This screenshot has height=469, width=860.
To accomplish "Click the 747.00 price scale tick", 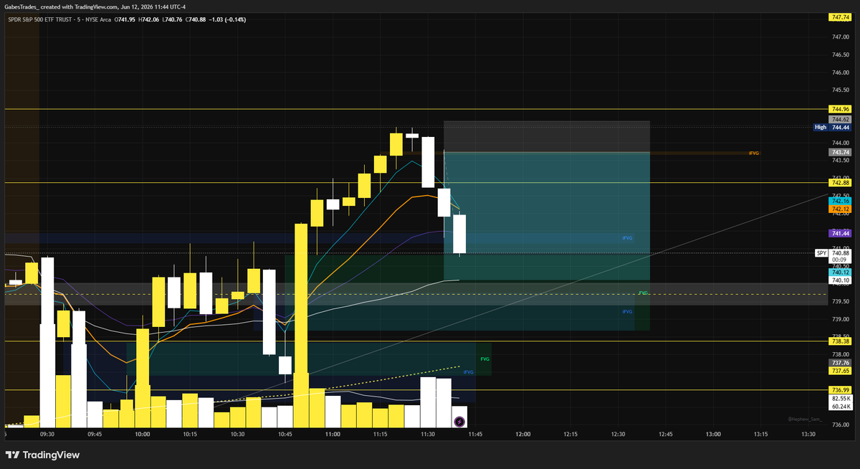I will click(x=841, y=37).
